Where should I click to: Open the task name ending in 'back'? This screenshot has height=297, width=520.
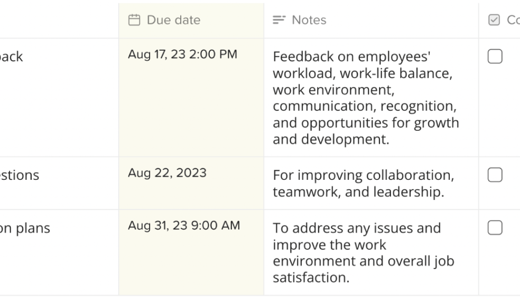coord(12,57)
